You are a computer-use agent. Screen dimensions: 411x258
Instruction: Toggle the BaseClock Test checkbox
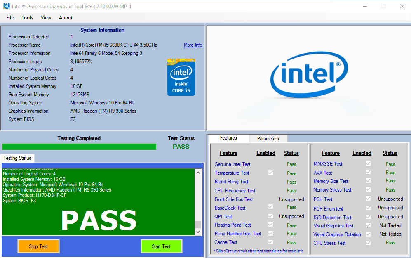[x=270, y=207]
